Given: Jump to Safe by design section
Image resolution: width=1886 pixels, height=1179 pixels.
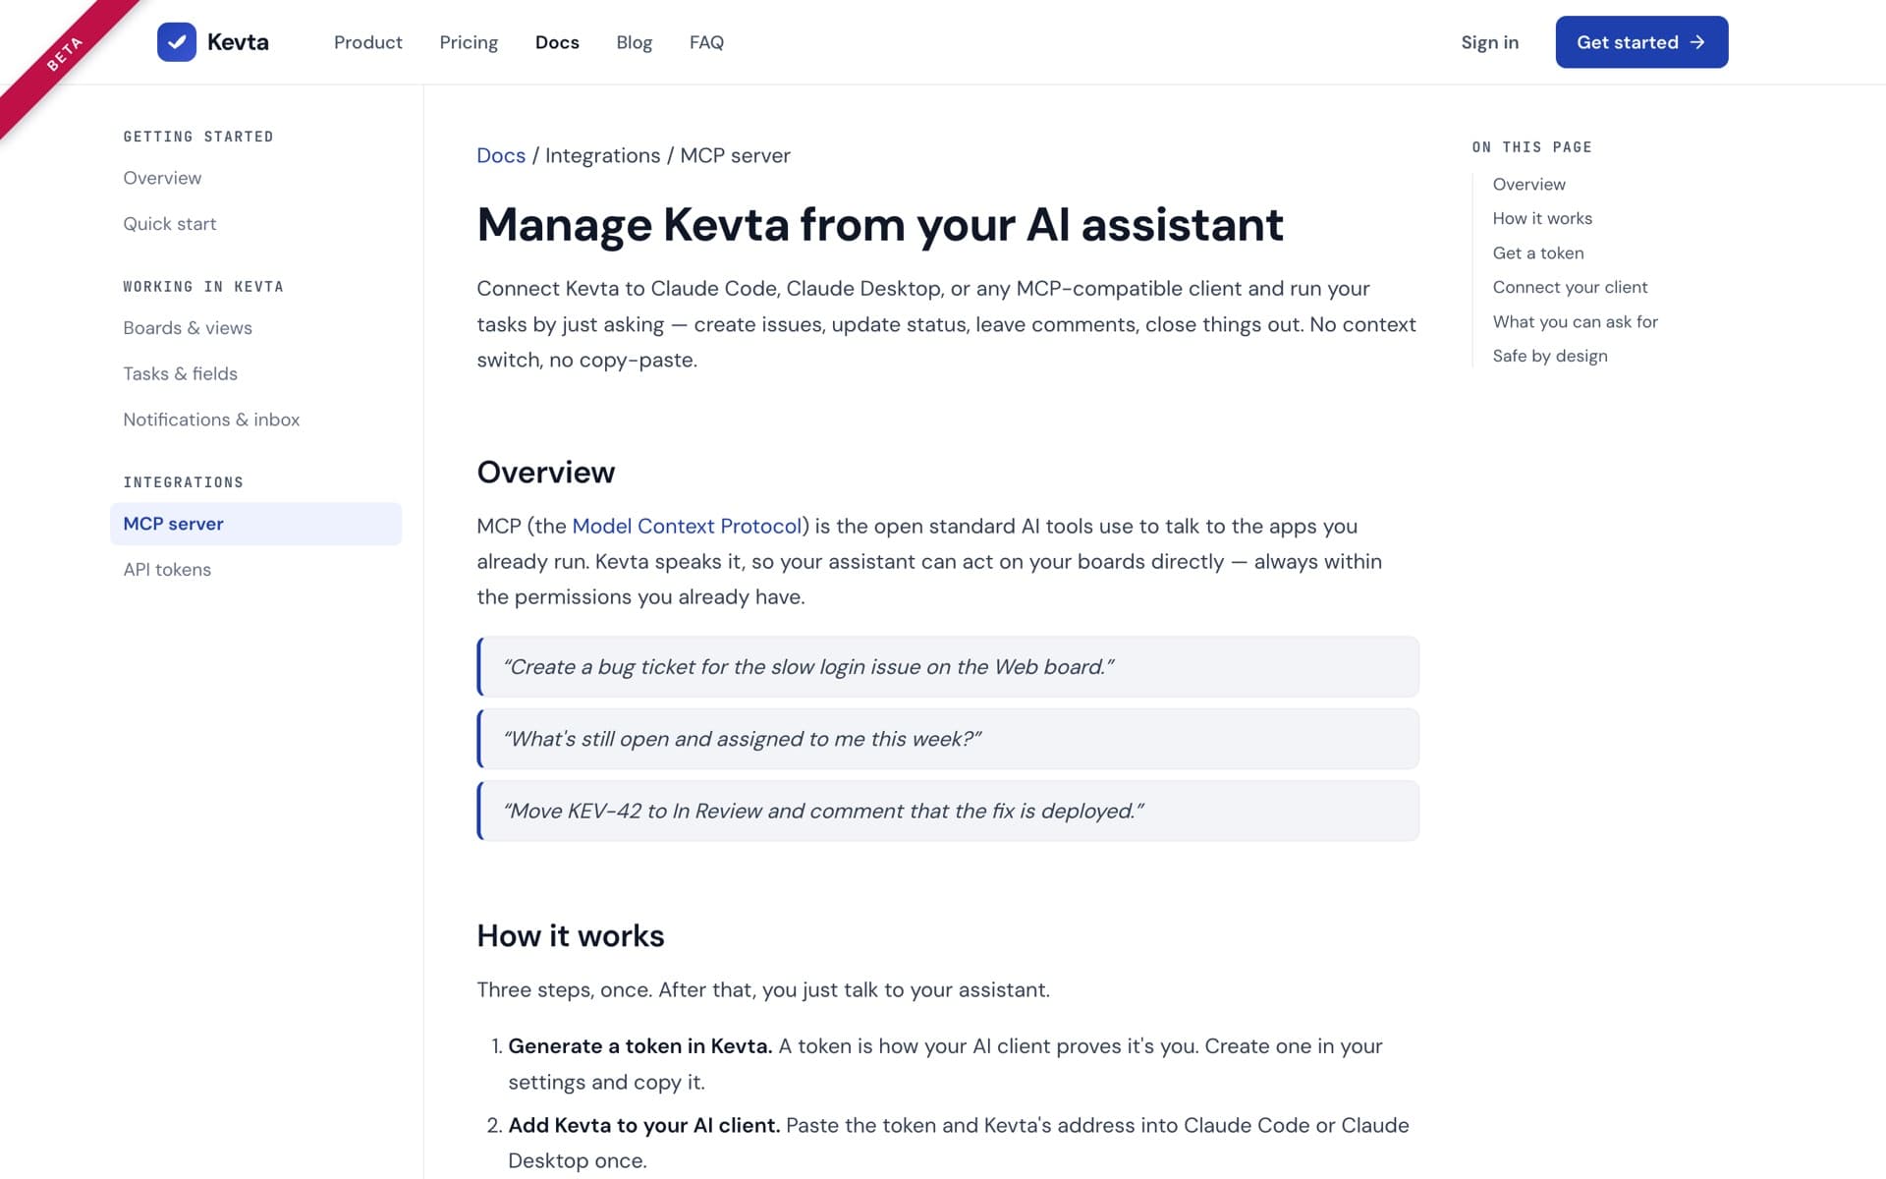Looking at the screenshot, I should [1550, 356].
